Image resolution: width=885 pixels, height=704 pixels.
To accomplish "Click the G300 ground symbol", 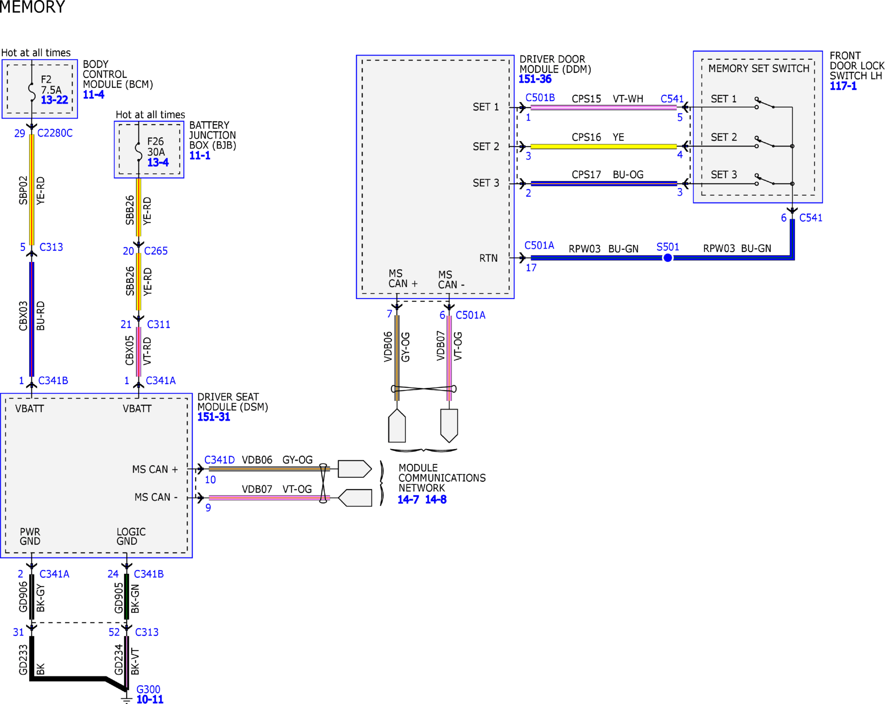I will tap(126, 699).
